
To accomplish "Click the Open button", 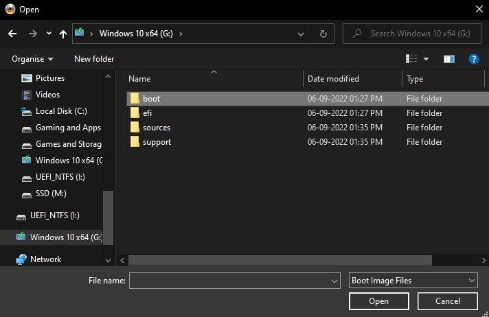I will pyautogui.click(x=379, y=301).
